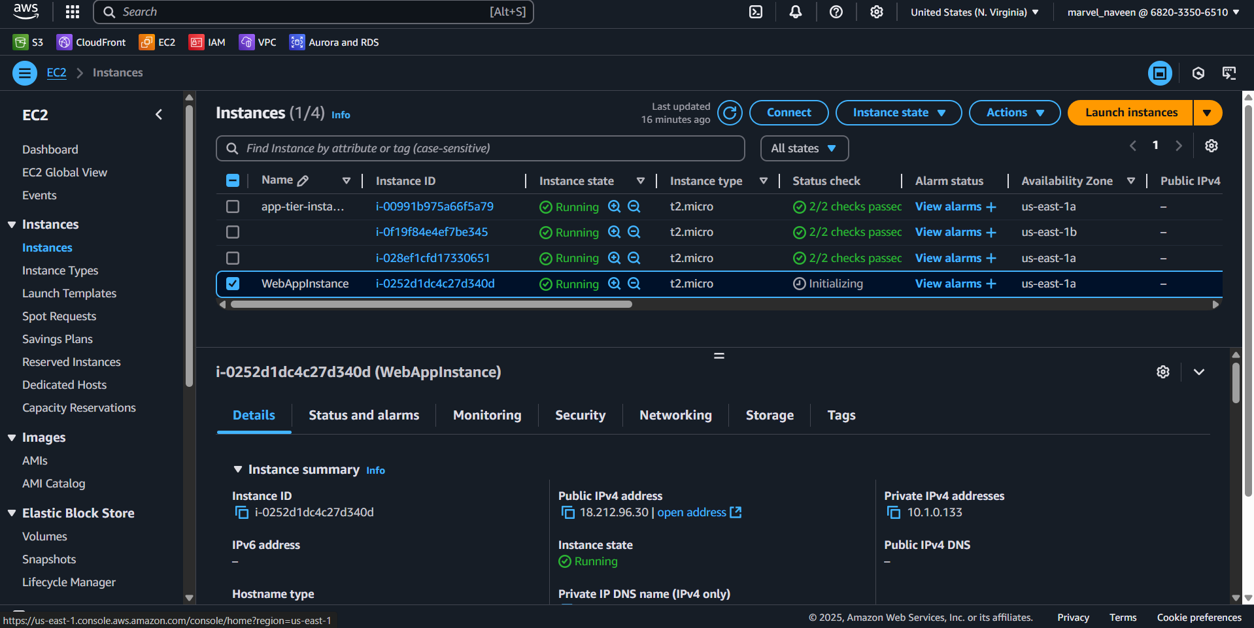Select checkbox for i-028ef1cfd17330651
This screenshot has width=1254, height=628.
tap(233, 258)
